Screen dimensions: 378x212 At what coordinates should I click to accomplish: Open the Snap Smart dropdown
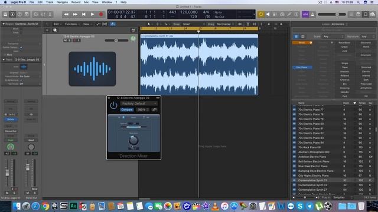(x=193, y=24)
